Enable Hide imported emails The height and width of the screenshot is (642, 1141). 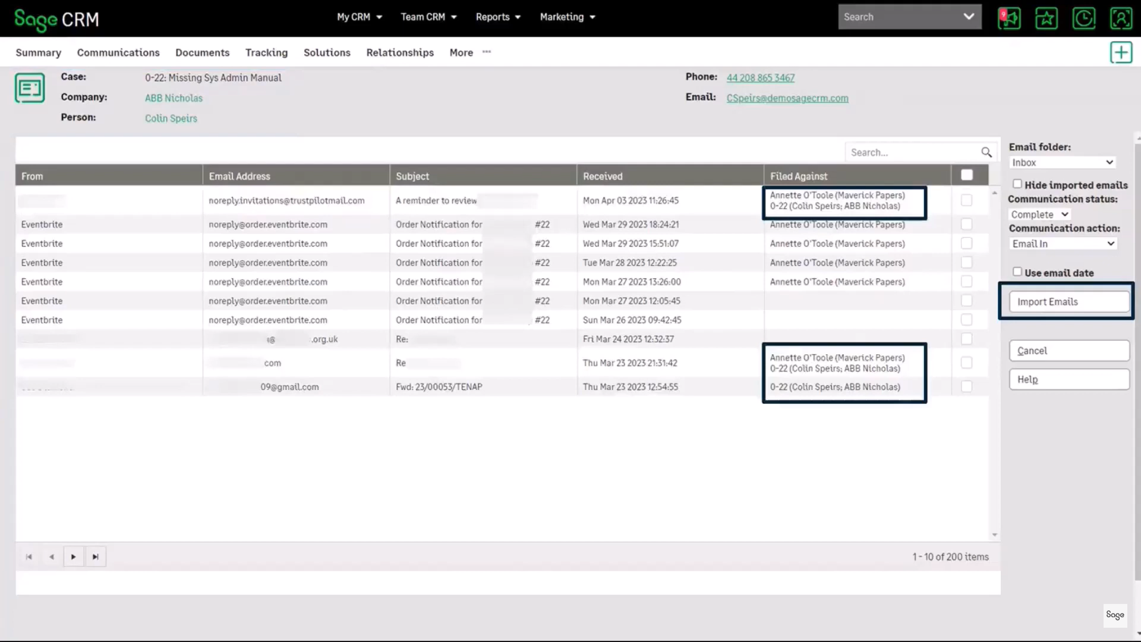pyautogui.click(x=1017, y=184)
